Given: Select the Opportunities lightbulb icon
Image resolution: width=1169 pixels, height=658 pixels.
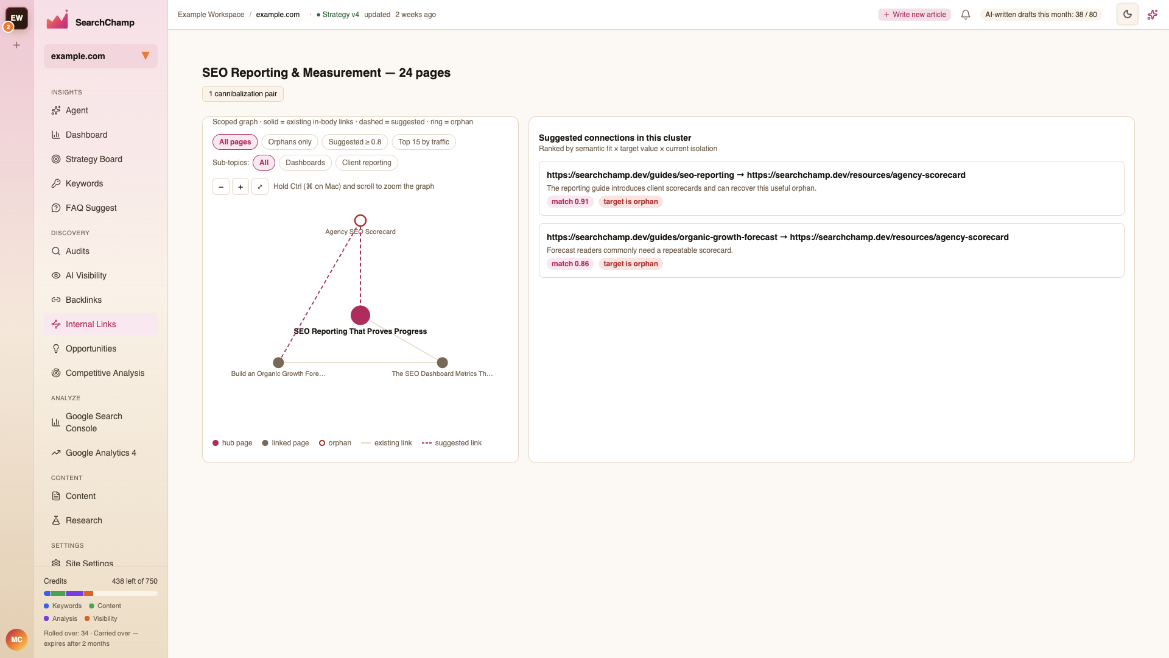Looking at the screenshot, I should point(56,348).
